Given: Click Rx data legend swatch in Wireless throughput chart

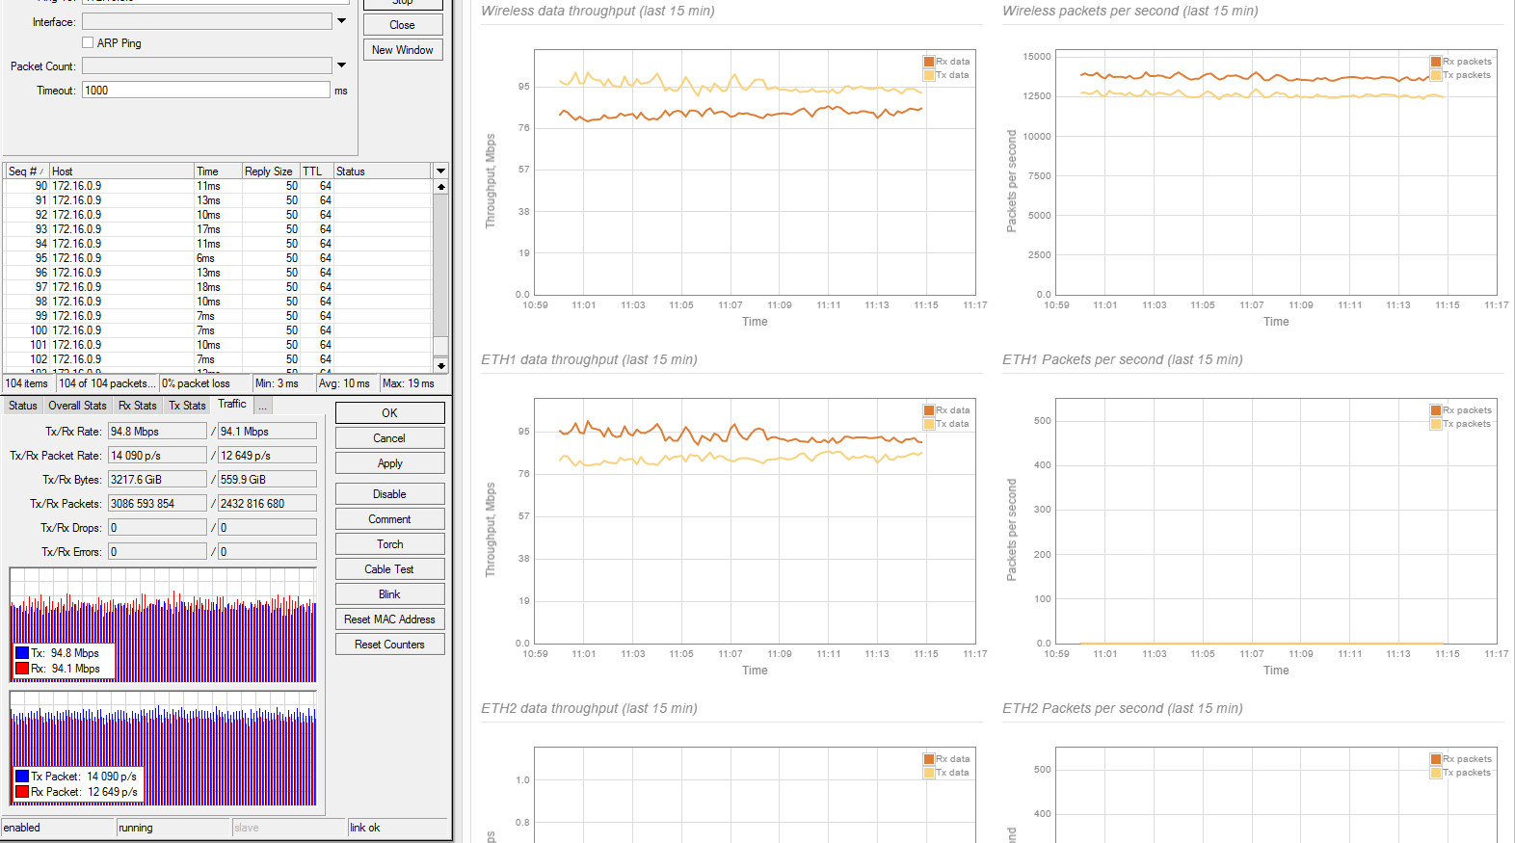Looking at the screenshot, I should tap(929, 62).
